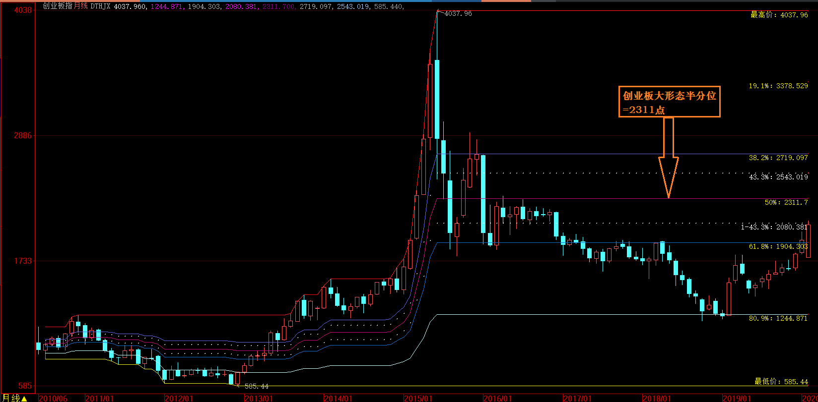Click the large red candlestick at 2019/02
Image resolution: width=818 pixels, height=402 pixels.
pyautogui.click(x=729, y=299)
